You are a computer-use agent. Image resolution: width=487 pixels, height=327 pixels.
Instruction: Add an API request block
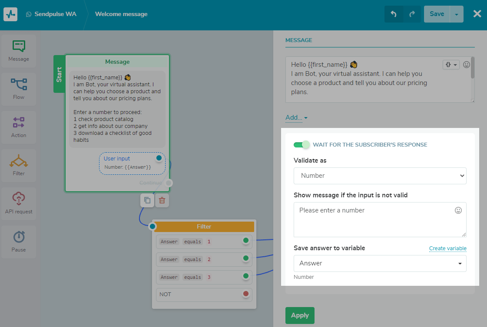(x=19, y=204)
